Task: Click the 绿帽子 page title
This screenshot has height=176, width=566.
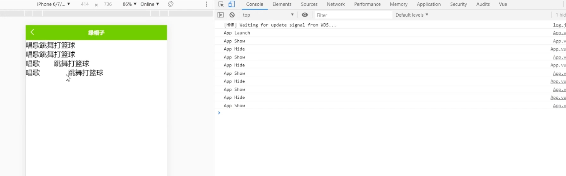Action: tap(96, 33)
